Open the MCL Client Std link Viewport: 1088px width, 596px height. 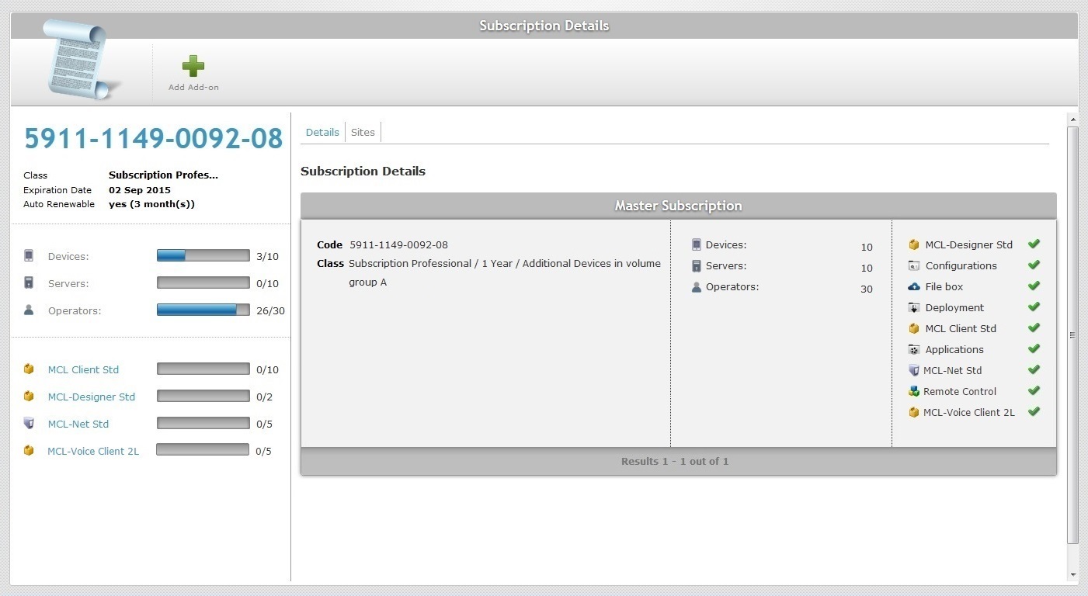pos(83,369)
